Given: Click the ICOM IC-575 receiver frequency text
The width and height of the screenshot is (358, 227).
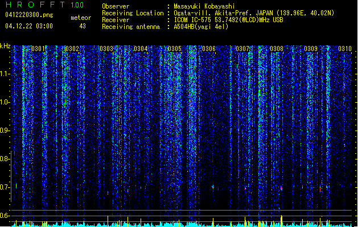Looking at the screenshot, I should [228, 20].
